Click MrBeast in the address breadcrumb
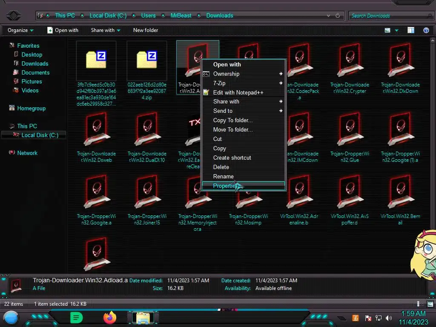 [181, 16]
